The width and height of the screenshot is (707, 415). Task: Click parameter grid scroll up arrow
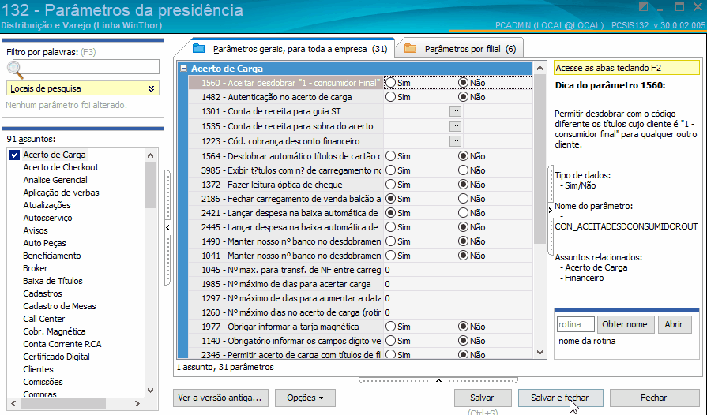(x=540, y=68)
